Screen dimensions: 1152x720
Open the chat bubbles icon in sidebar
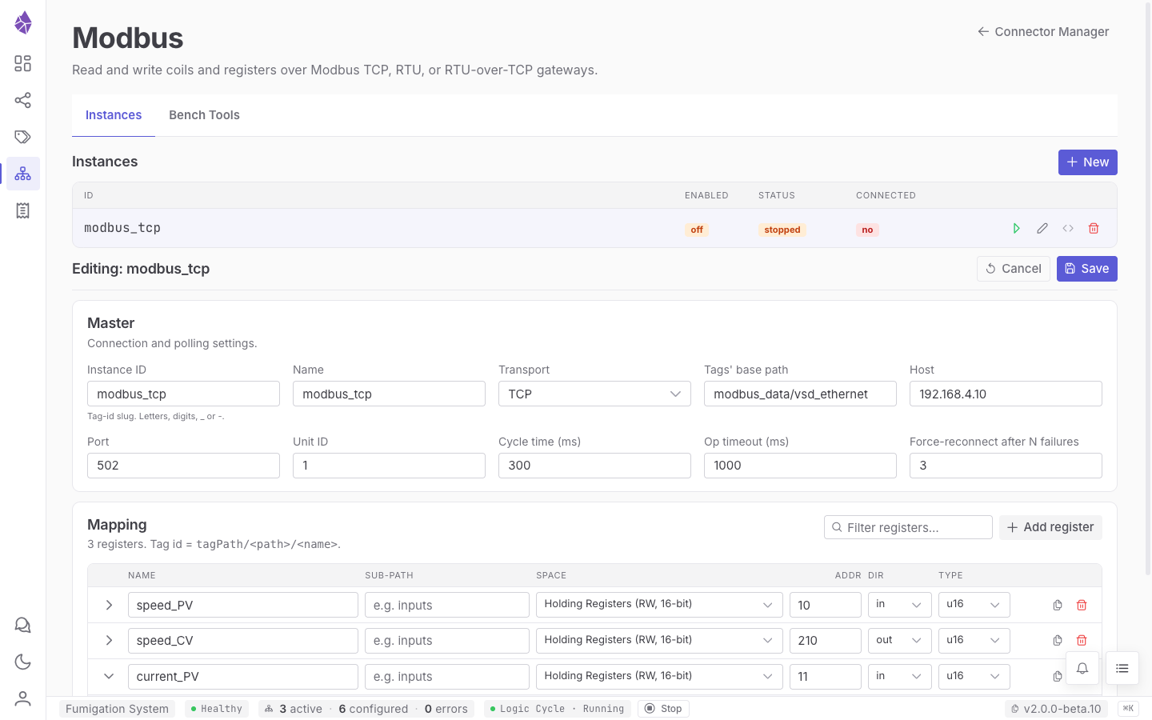tap(23, 625)
